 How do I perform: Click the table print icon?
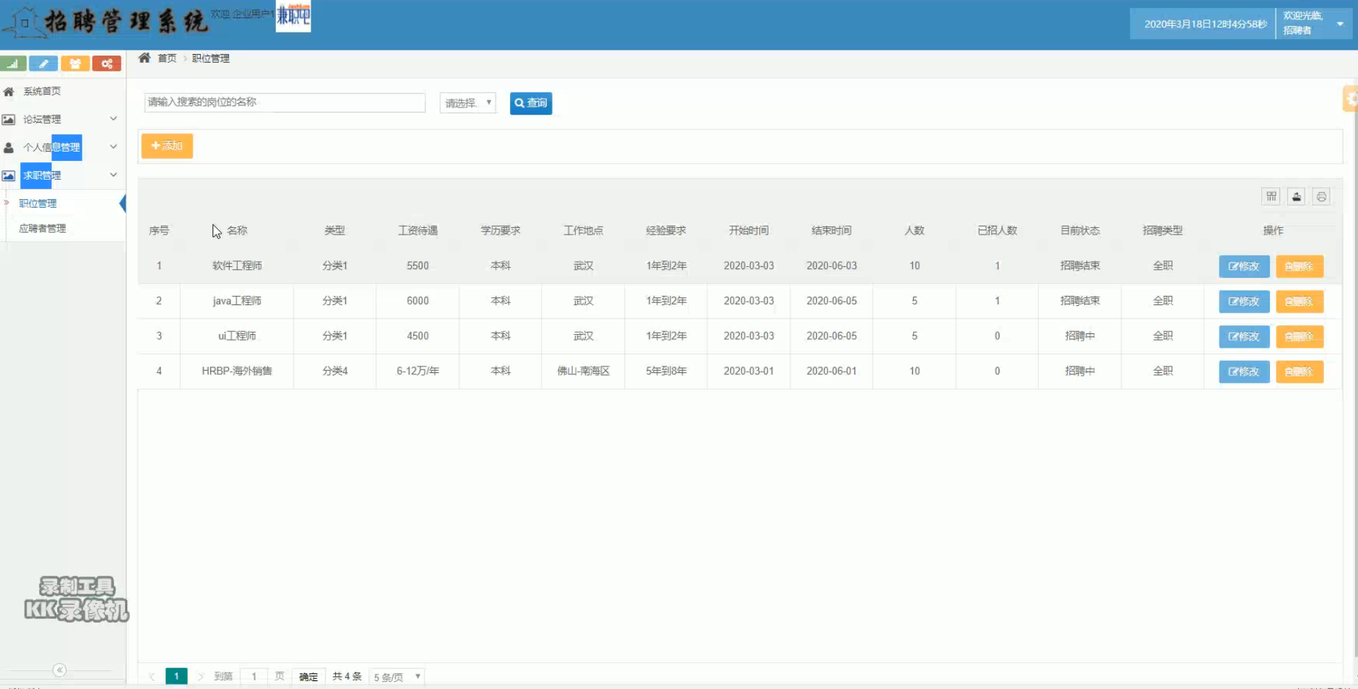click(1321, 196)
